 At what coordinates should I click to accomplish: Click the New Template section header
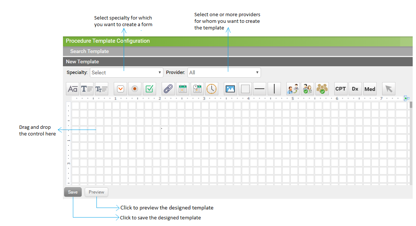pyautogui.click(x=238, y=61)
